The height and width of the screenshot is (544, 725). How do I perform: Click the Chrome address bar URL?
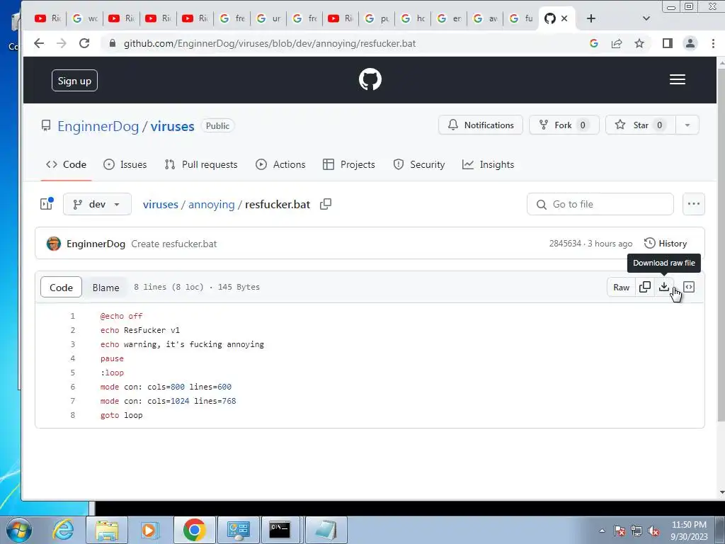270,43
